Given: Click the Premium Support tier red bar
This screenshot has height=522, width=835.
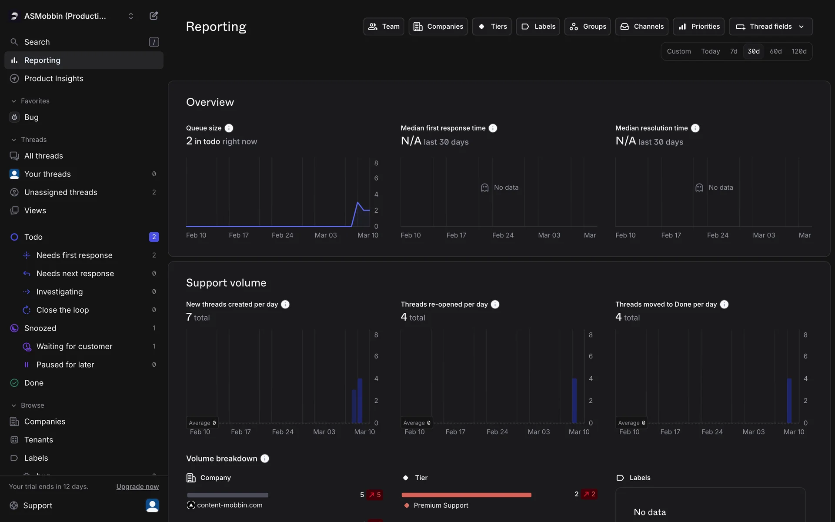Looking at the screenshot, I should 466,495.
